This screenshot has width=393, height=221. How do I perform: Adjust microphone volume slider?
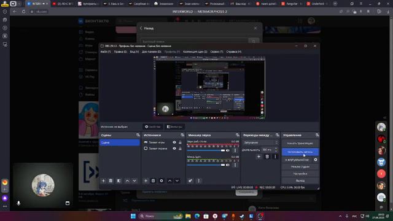tap(206, 165)
